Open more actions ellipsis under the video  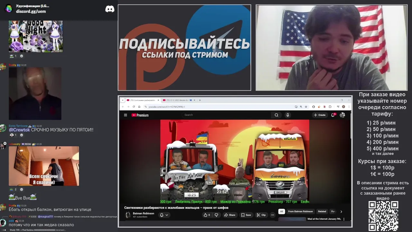point(273,215)
